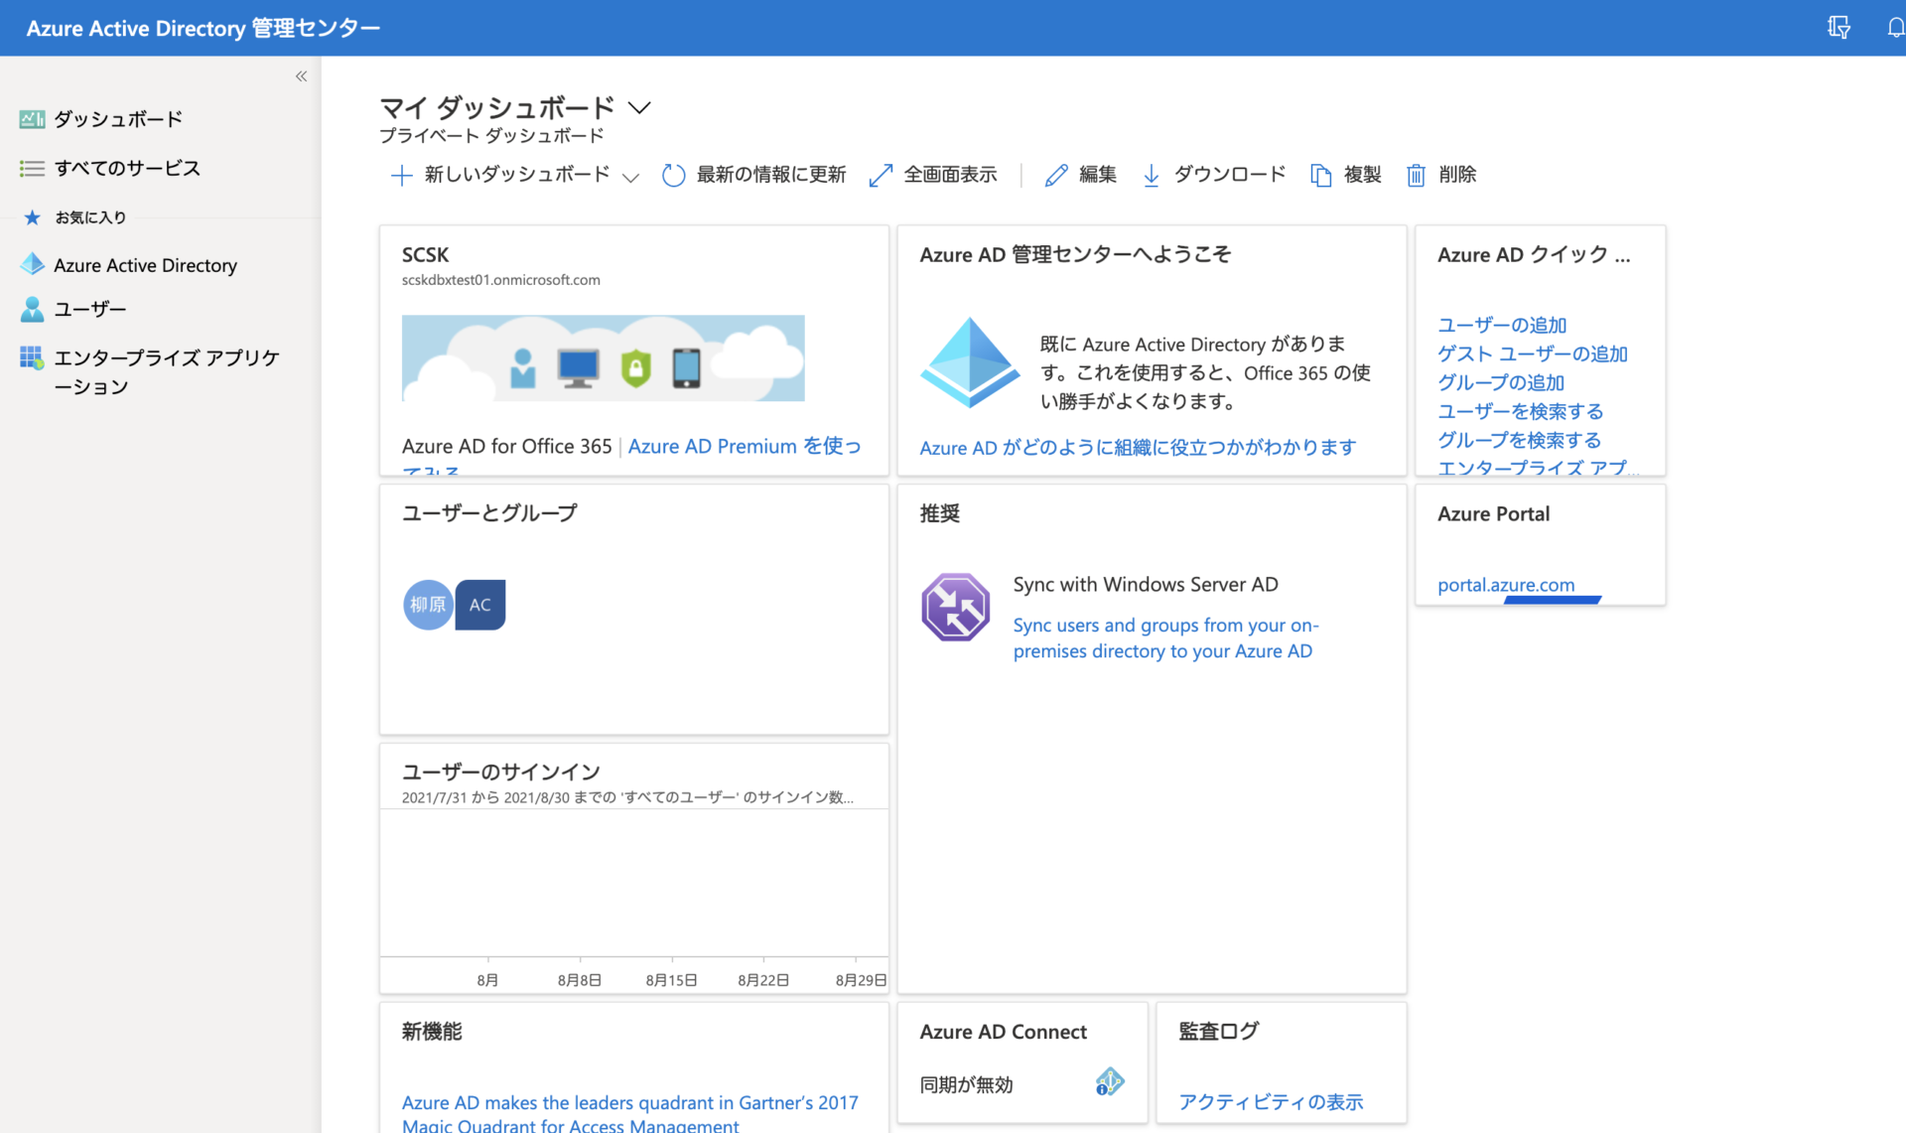Click グループの追加 quick link
This screenshot has width=1906, height=1133.
(x=1501, y=382)
